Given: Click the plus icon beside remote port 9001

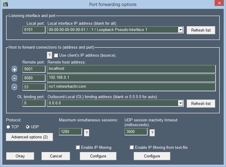Looking at the screenshot, I should (14, 69).
